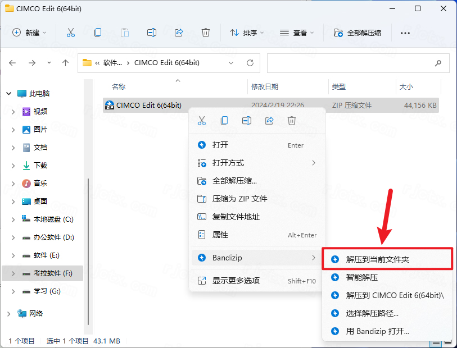Click the 大小 column header
Screen dimensions: 457x348
(406, 86)
